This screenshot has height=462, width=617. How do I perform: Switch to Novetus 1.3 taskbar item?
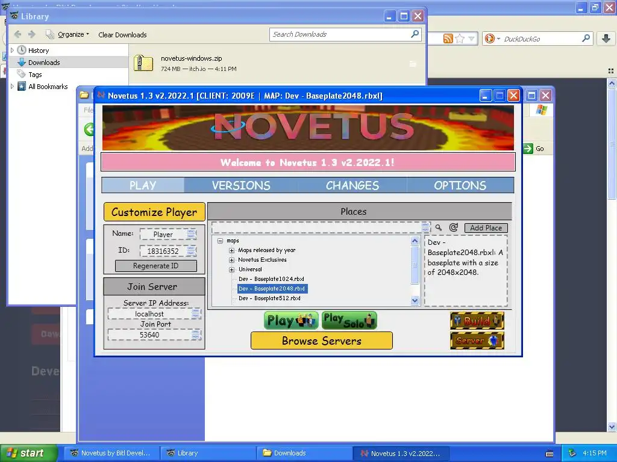401,453
